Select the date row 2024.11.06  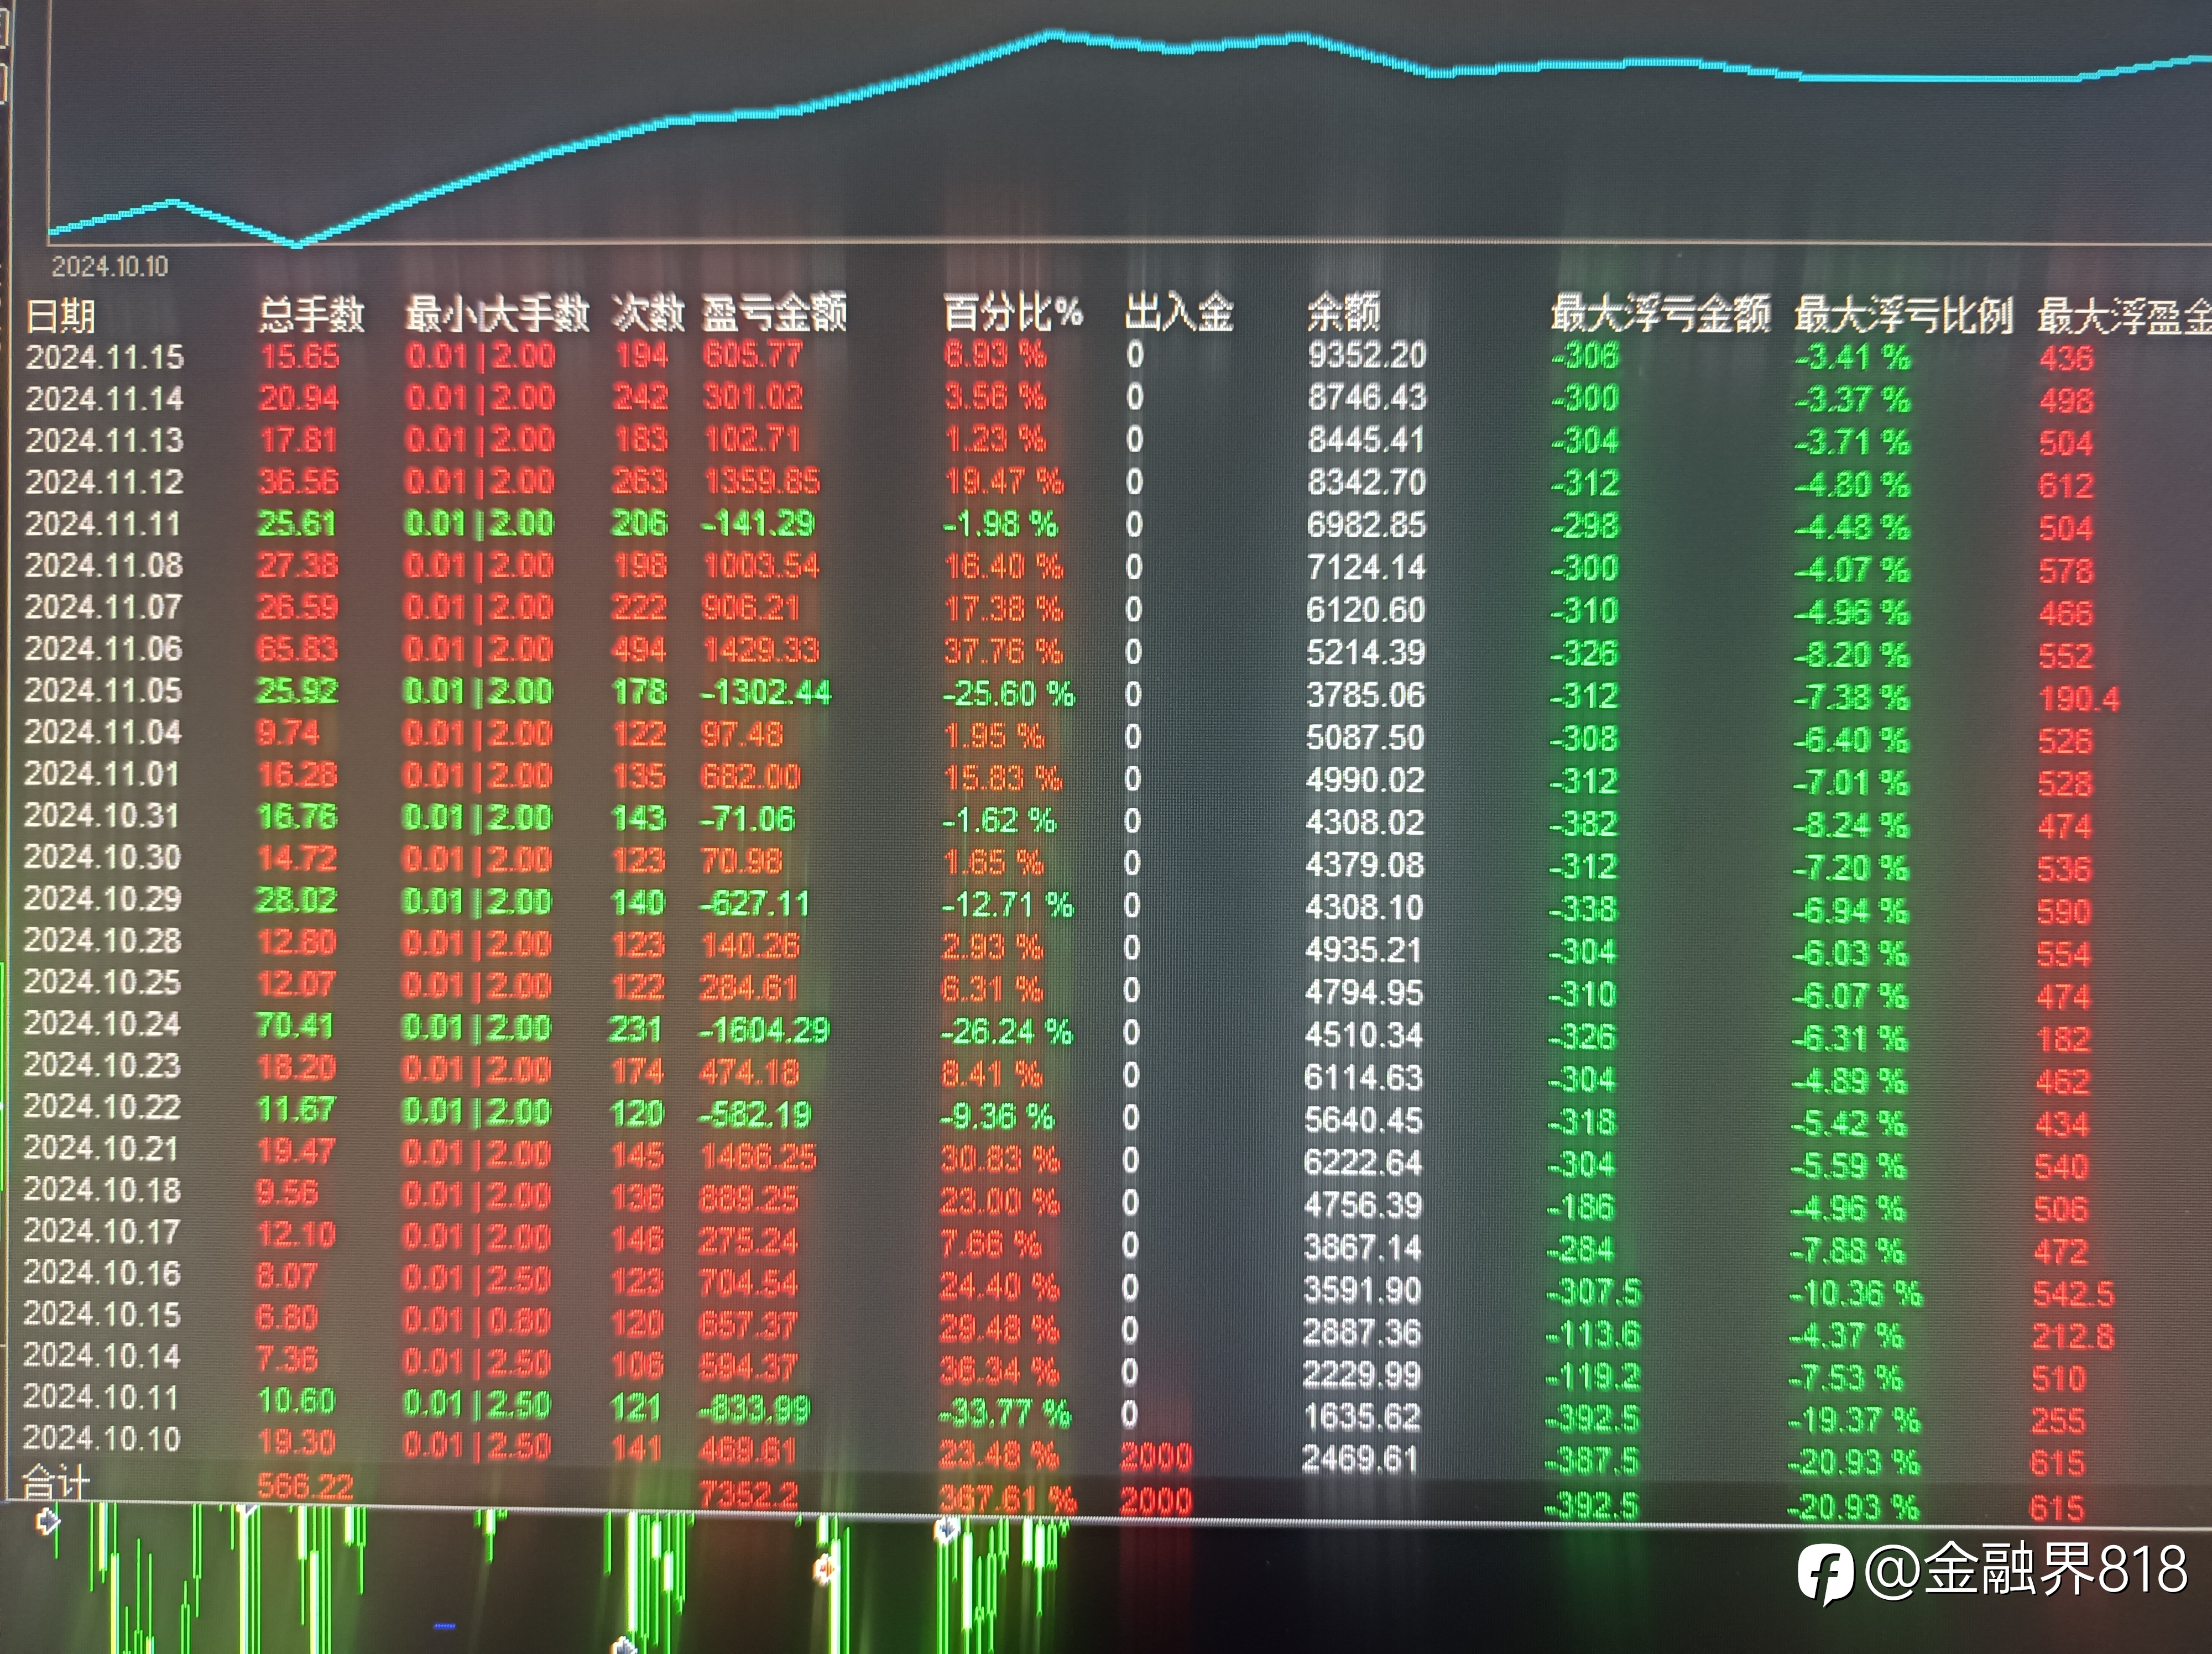click(x=104, y=648)
